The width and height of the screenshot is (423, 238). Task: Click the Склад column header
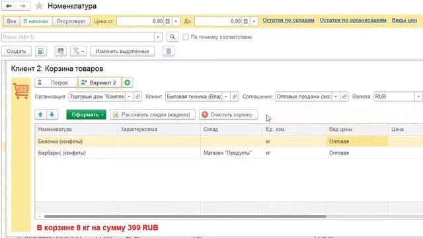coord(231,130)
